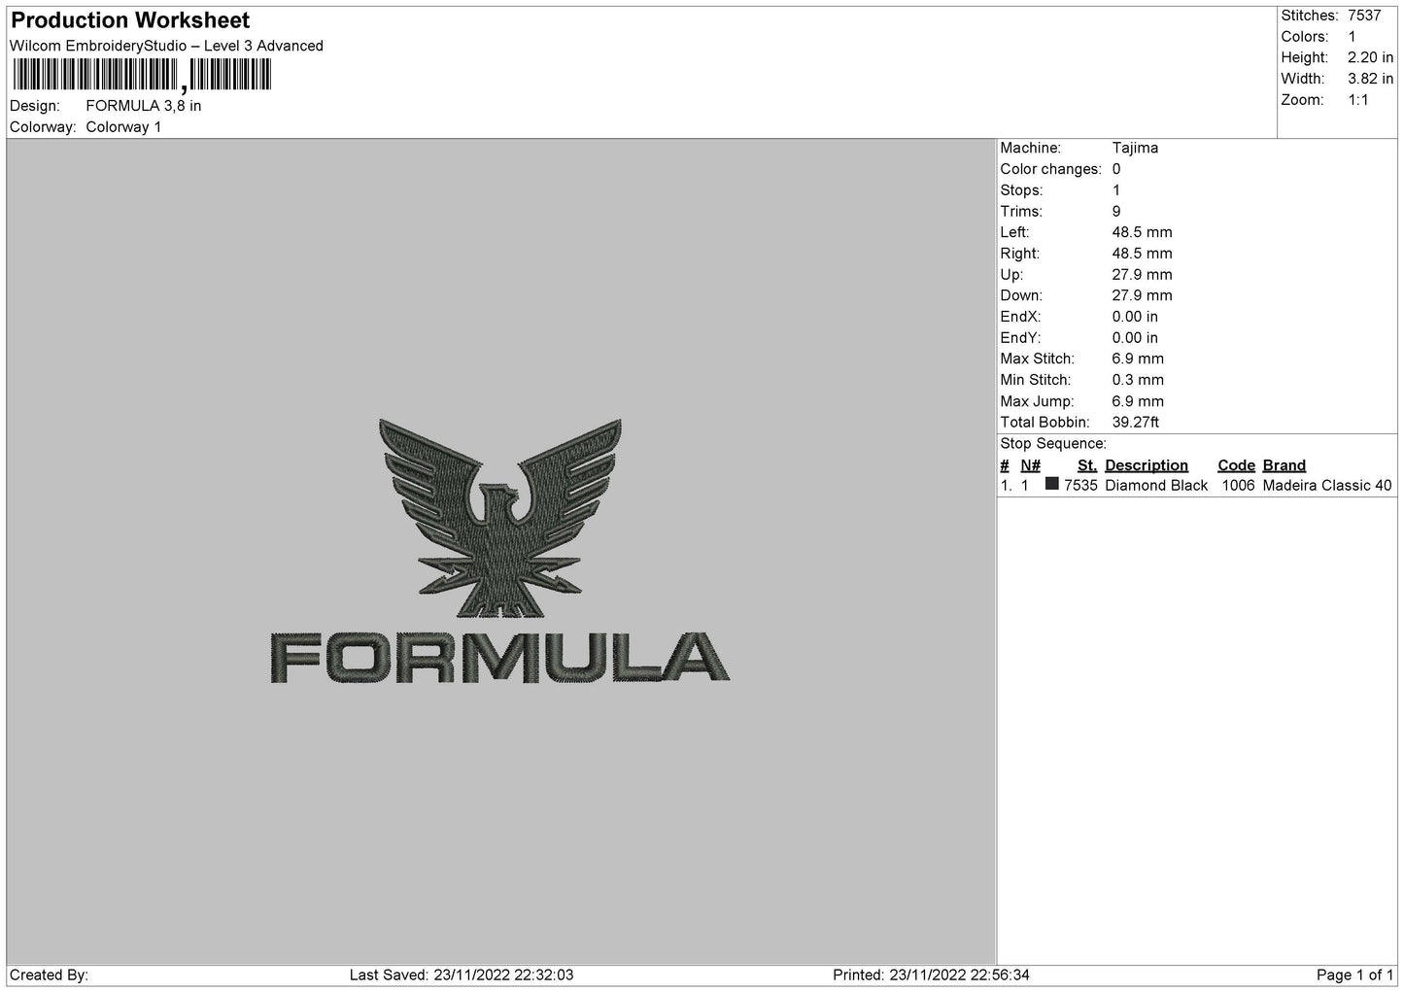Click the thread code 1006
Image resolution: width=1404 pixels, height=992 pixels.
1238,486
